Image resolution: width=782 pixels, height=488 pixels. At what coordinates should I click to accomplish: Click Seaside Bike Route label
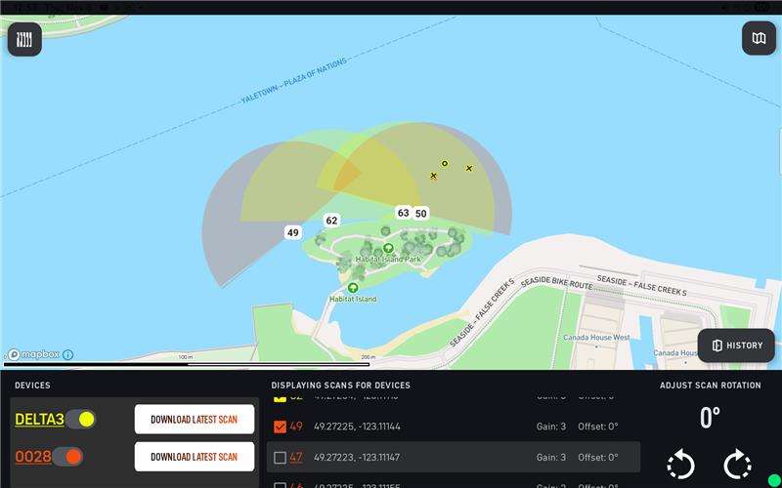click(556, 282)
